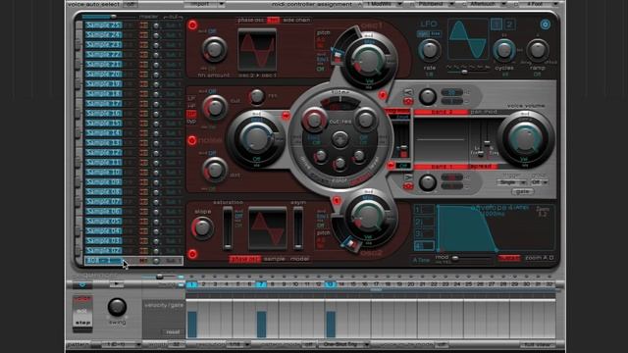The width and height of the screenshot is (628, 353).
Task: Click the lower EQ band gain knob
Action: click(428, 182)
